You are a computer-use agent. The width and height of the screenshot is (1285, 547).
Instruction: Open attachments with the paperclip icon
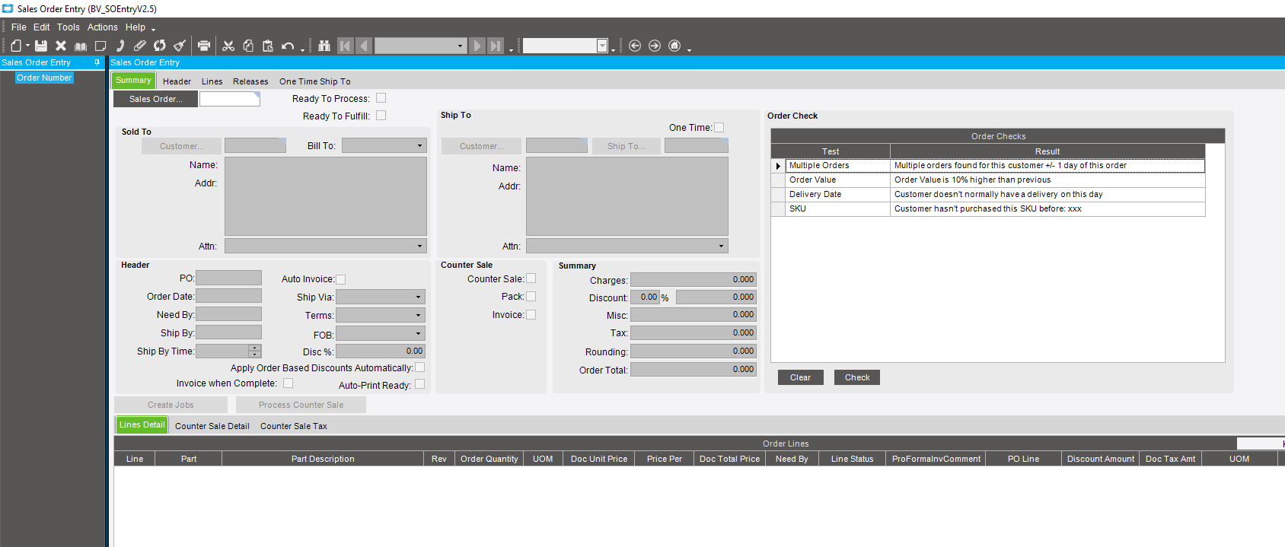coord(140,46)
